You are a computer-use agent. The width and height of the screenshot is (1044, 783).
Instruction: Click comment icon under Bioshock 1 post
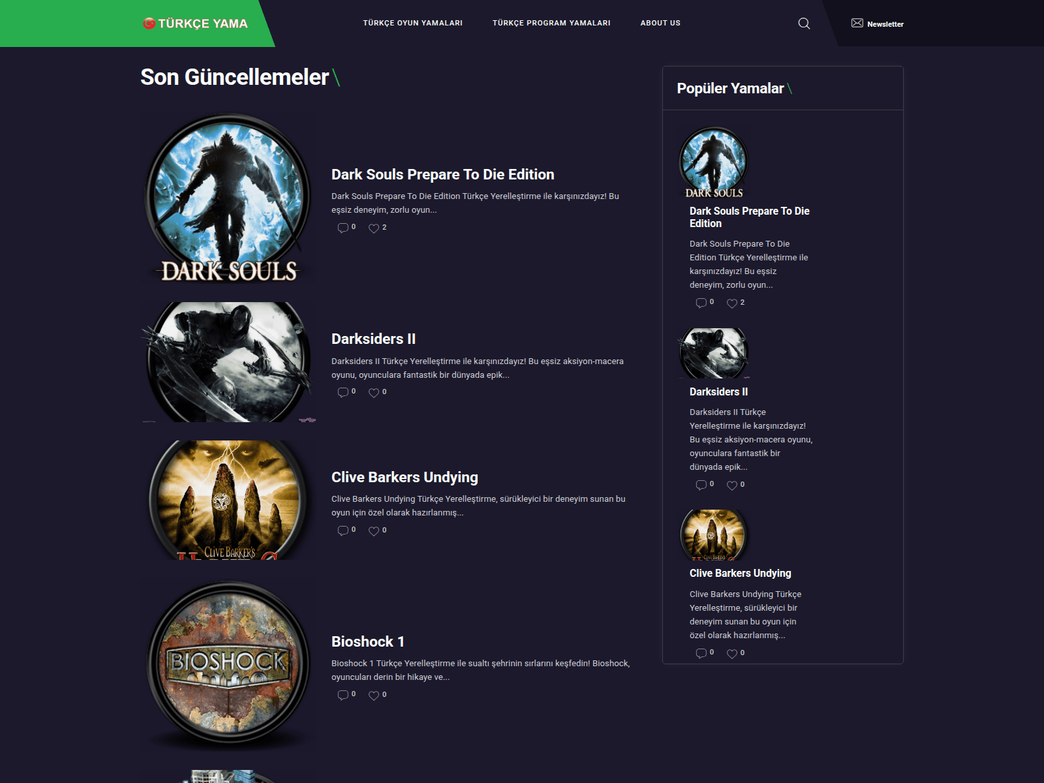(343, 695)
